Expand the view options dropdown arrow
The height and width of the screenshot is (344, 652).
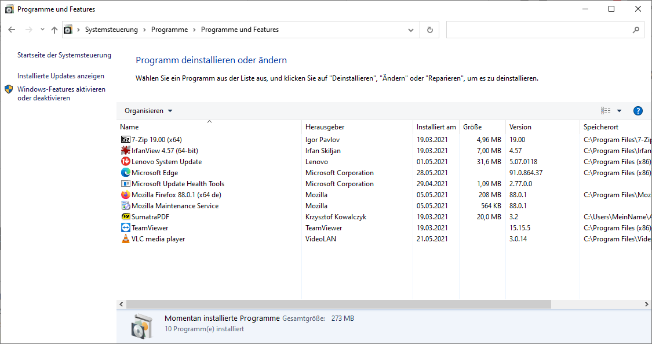coord(619,111)
